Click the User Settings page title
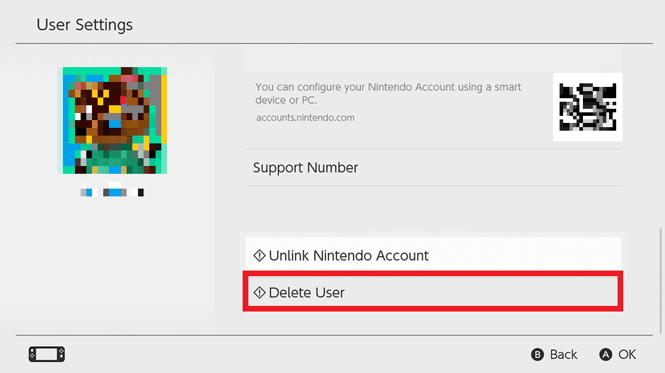 point(85,25)
